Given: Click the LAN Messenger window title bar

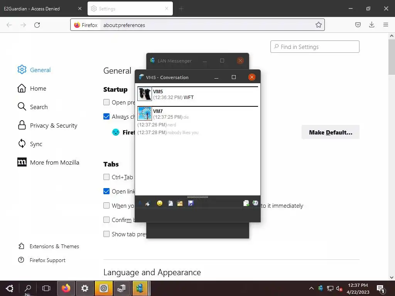Looking at the screenshot, I should (198, 61).
